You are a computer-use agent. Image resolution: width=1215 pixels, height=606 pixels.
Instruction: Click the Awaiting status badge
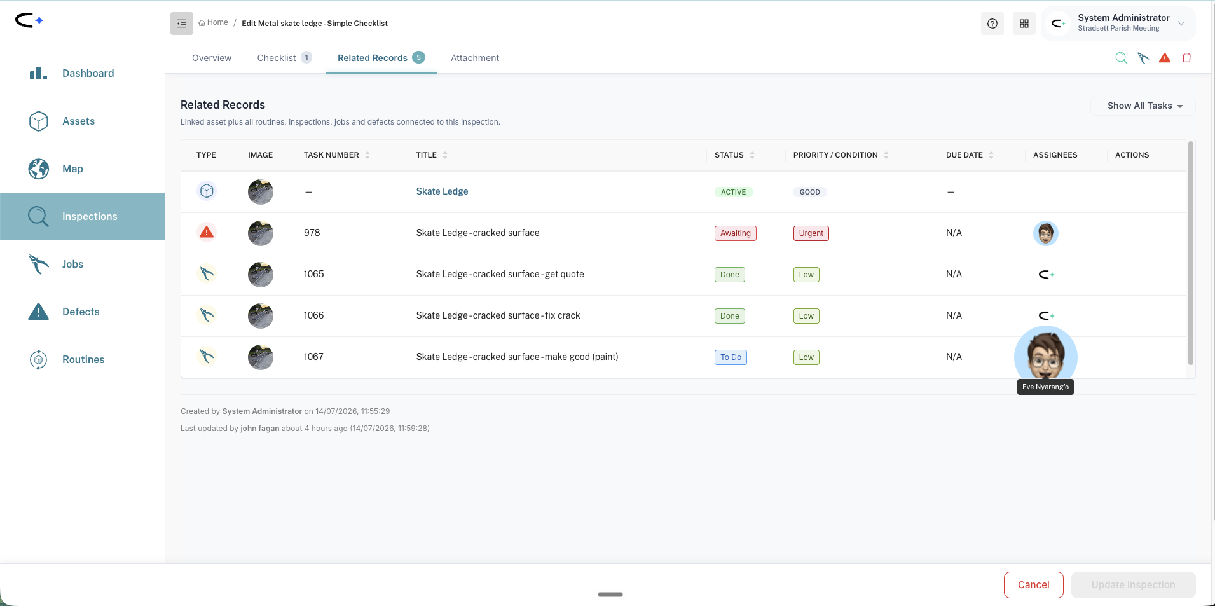tap(735, 233)
